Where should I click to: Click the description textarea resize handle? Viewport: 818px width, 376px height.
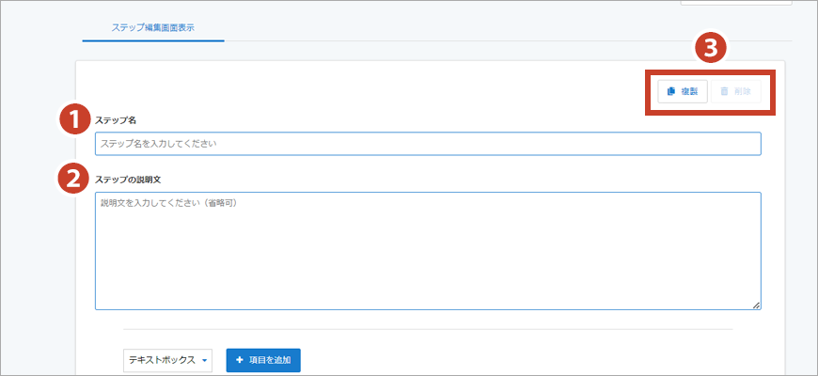point(756,305)
